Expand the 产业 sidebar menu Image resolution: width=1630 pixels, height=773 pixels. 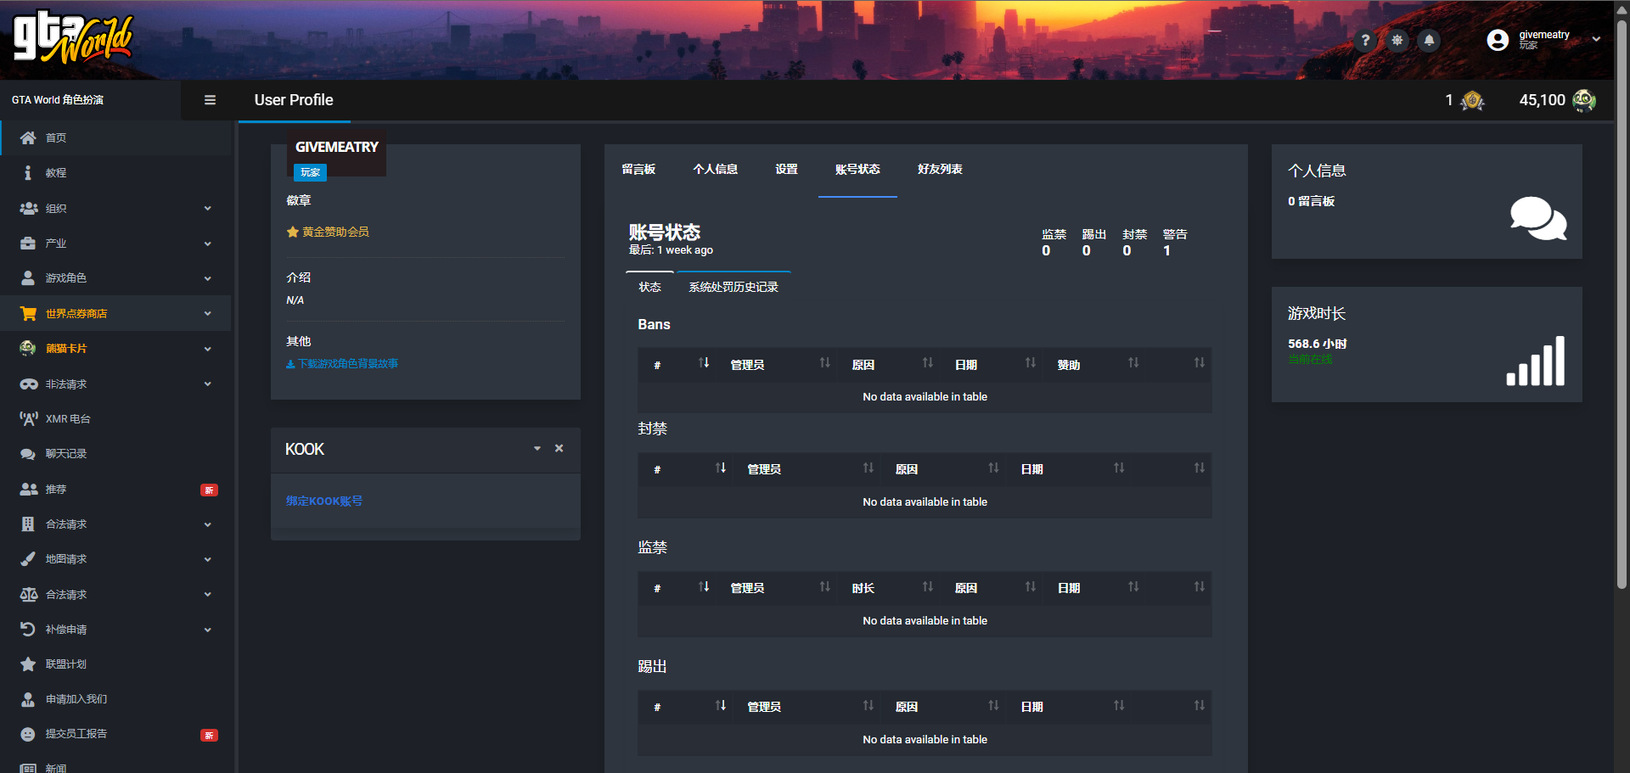tap(115, 243)
